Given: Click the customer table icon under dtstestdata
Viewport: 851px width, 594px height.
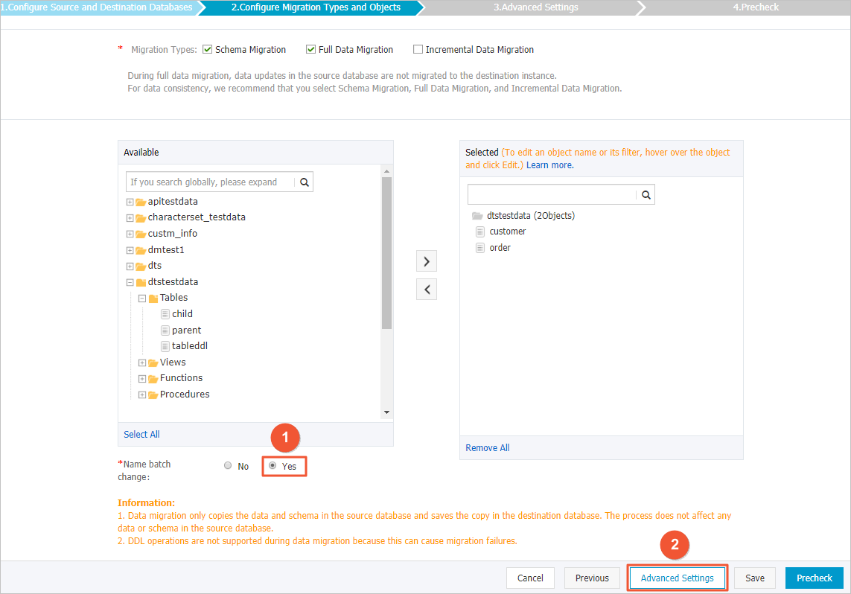Looking at the screenshot, I should [x=480, y=231].
